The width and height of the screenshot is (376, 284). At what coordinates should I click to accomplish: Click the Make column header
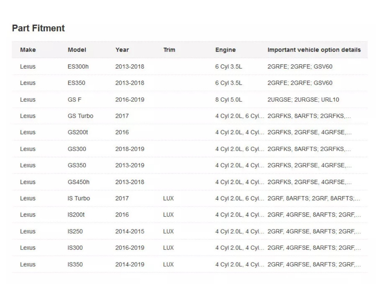(28, 50)
